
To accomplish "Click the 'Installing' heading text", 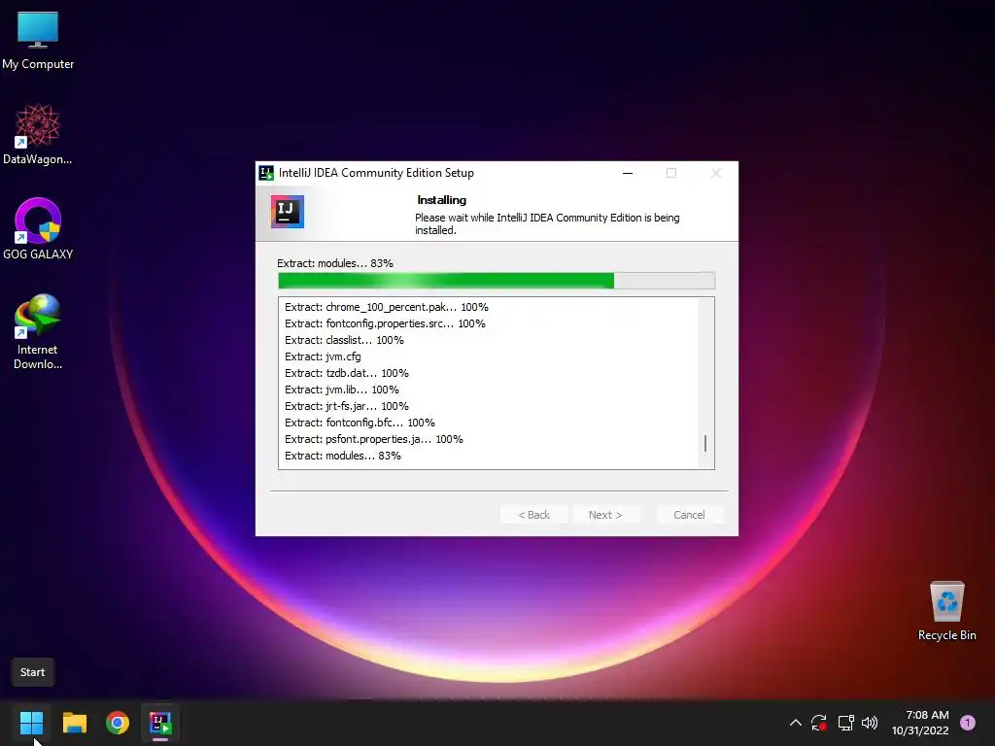I will pyautogui.click(x=442, y=200).
